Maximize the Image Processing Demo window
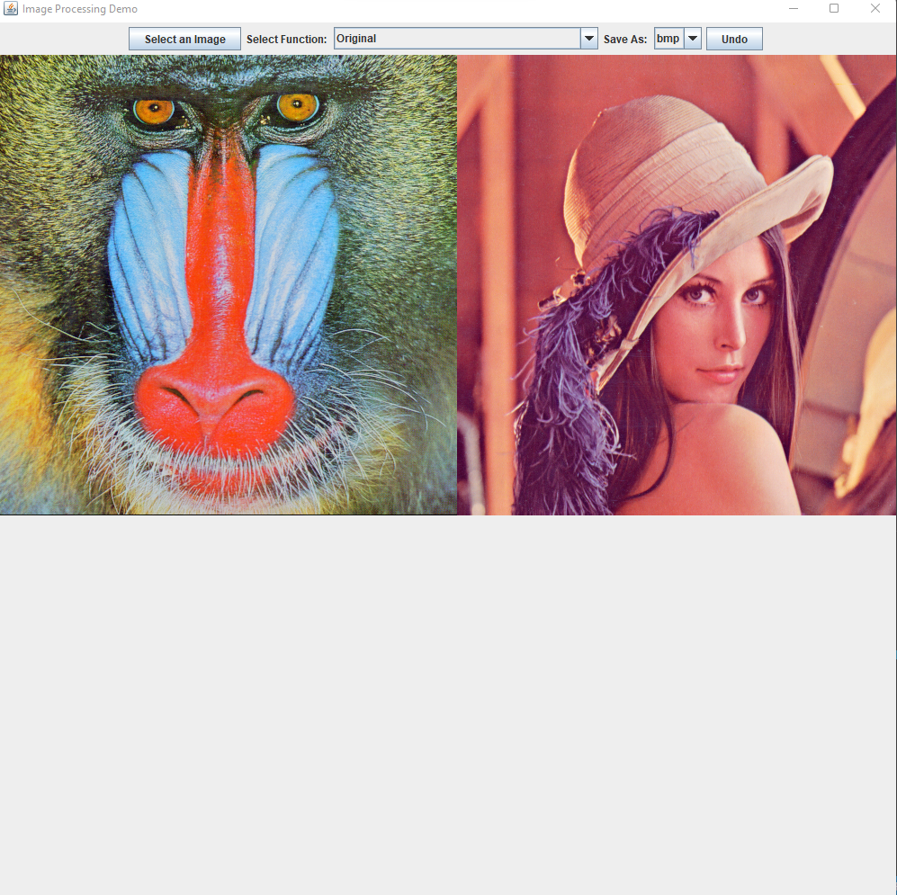The width and height of the screenshot is (897, 895). (x=834, y=9)
